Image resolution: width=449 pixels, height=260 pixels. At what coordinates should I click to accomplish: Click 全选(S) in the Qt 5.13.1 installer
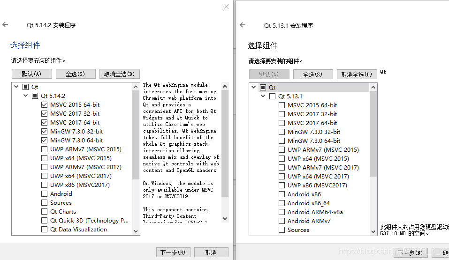pos(313,74)
